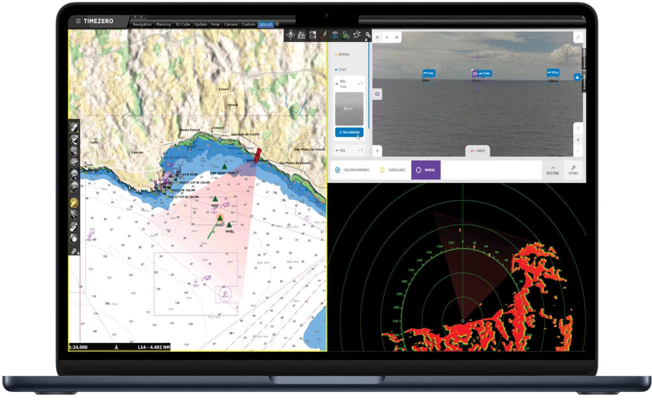Click the redo arrow above workspace tabs
The width and height of the screenshot is (652, 401).
point(141,17)
